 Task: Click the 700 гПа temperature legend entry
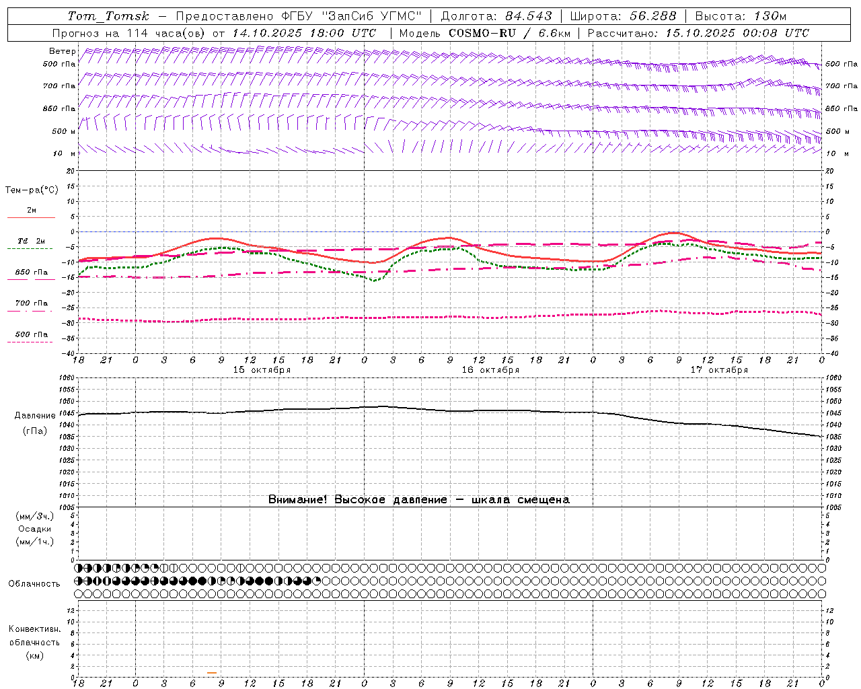pos(32,303)
